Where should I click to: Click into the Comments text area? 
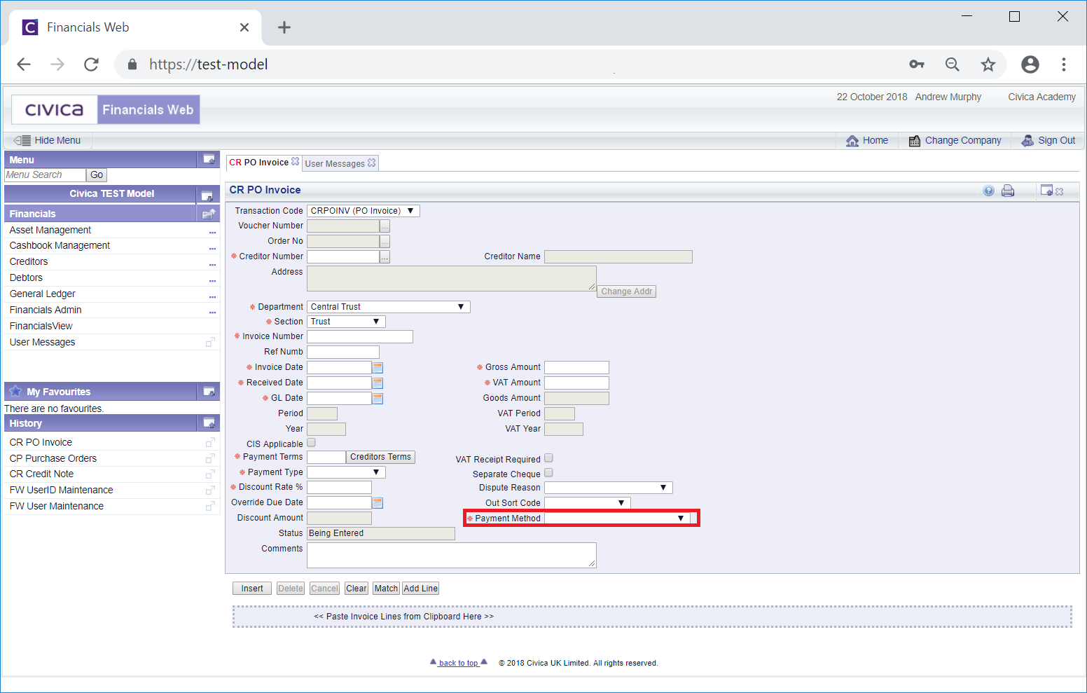(452, 555)
